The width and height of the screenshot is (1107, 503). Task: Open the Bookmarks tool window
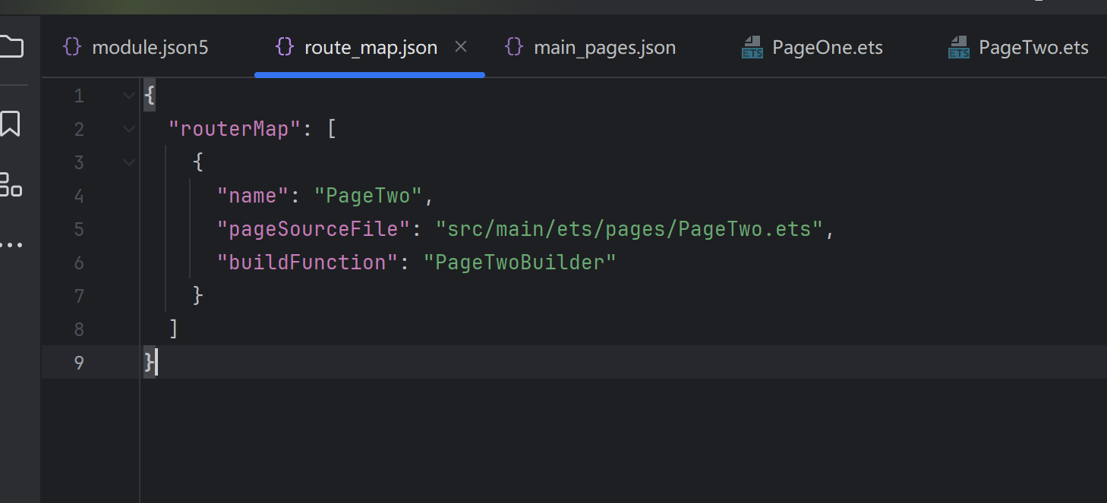pos(11,124)
